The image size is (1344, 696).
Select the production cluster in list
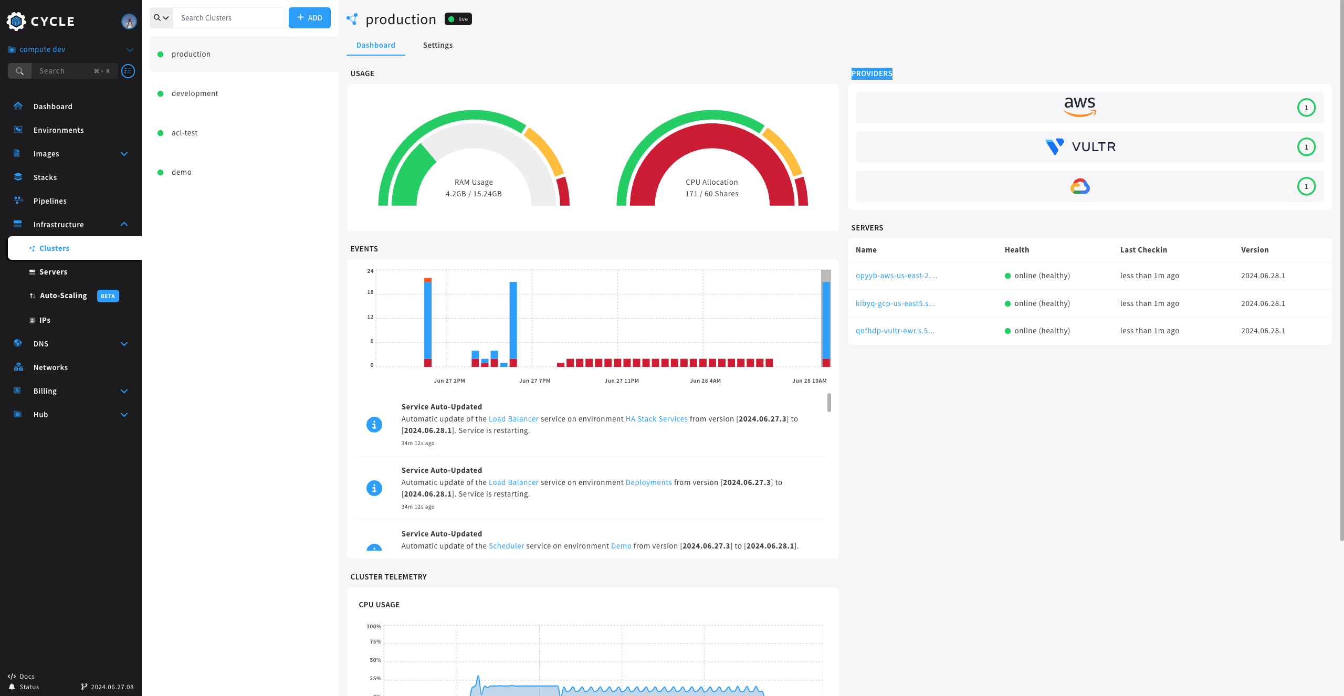(x=244, y=54)
